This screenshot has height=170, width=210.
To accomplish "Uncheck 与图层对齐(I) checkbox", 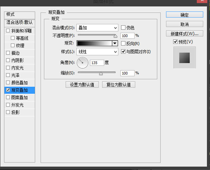I will [123, 52].
